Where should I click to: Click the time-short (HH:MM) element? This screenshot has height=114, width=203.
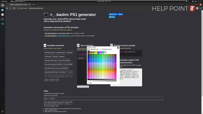(x=64, y=60)
